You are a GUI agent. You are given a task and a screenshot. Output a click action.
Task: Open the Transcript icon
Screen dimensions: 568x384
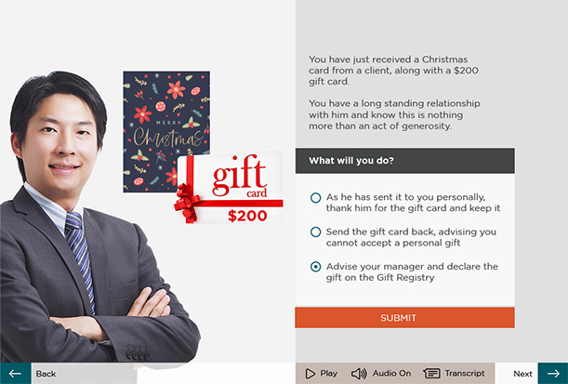431,374
